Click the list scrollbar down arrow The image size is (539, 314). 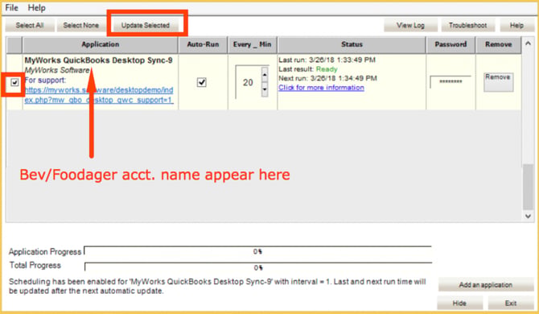(x=528, y=216)
